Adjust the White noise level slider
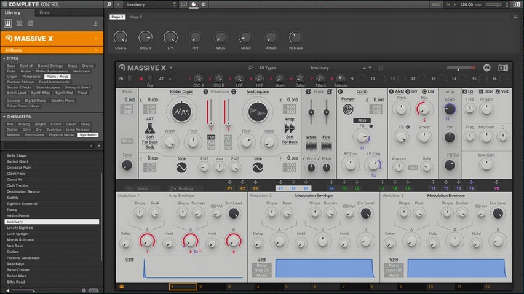 [312, 112]
